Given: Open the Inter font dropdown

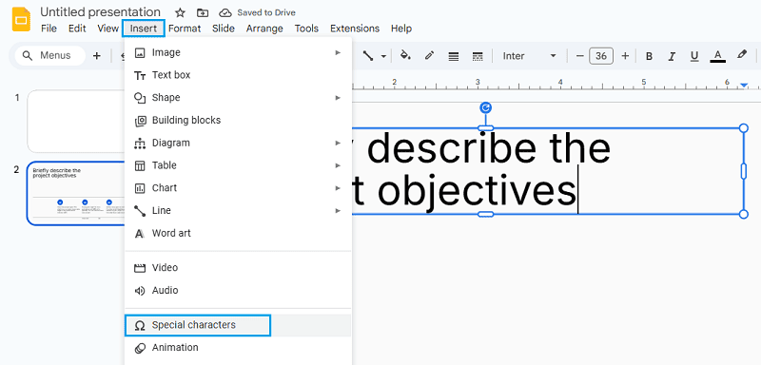Looking at the screenshot, I should coord(529,56).
